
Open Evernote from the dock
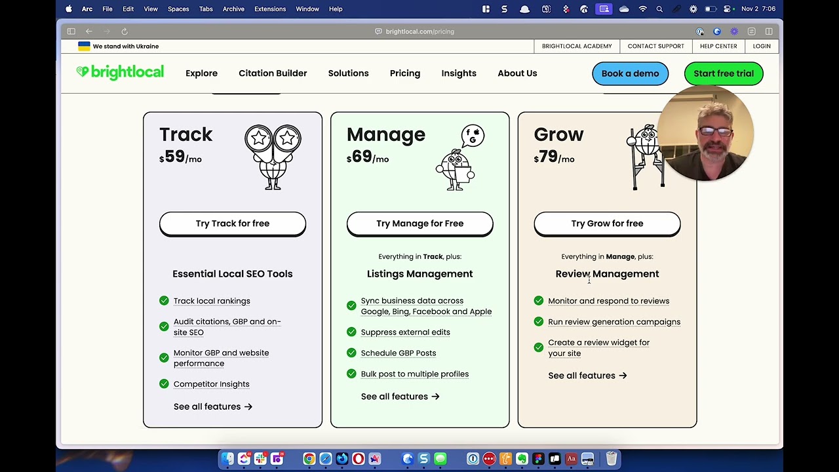522,459
